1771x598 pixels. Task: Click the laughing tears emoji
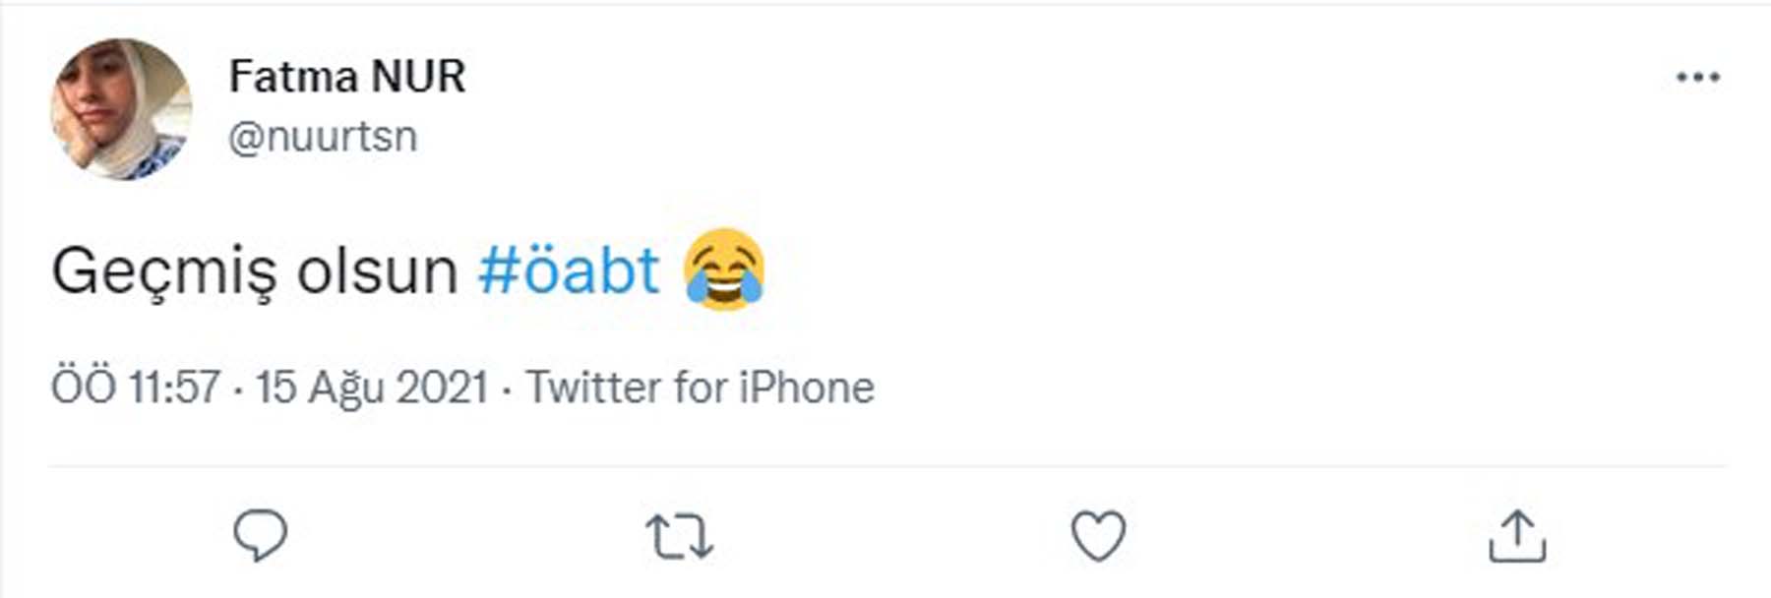pyautogui.click(x=724, y=269)
